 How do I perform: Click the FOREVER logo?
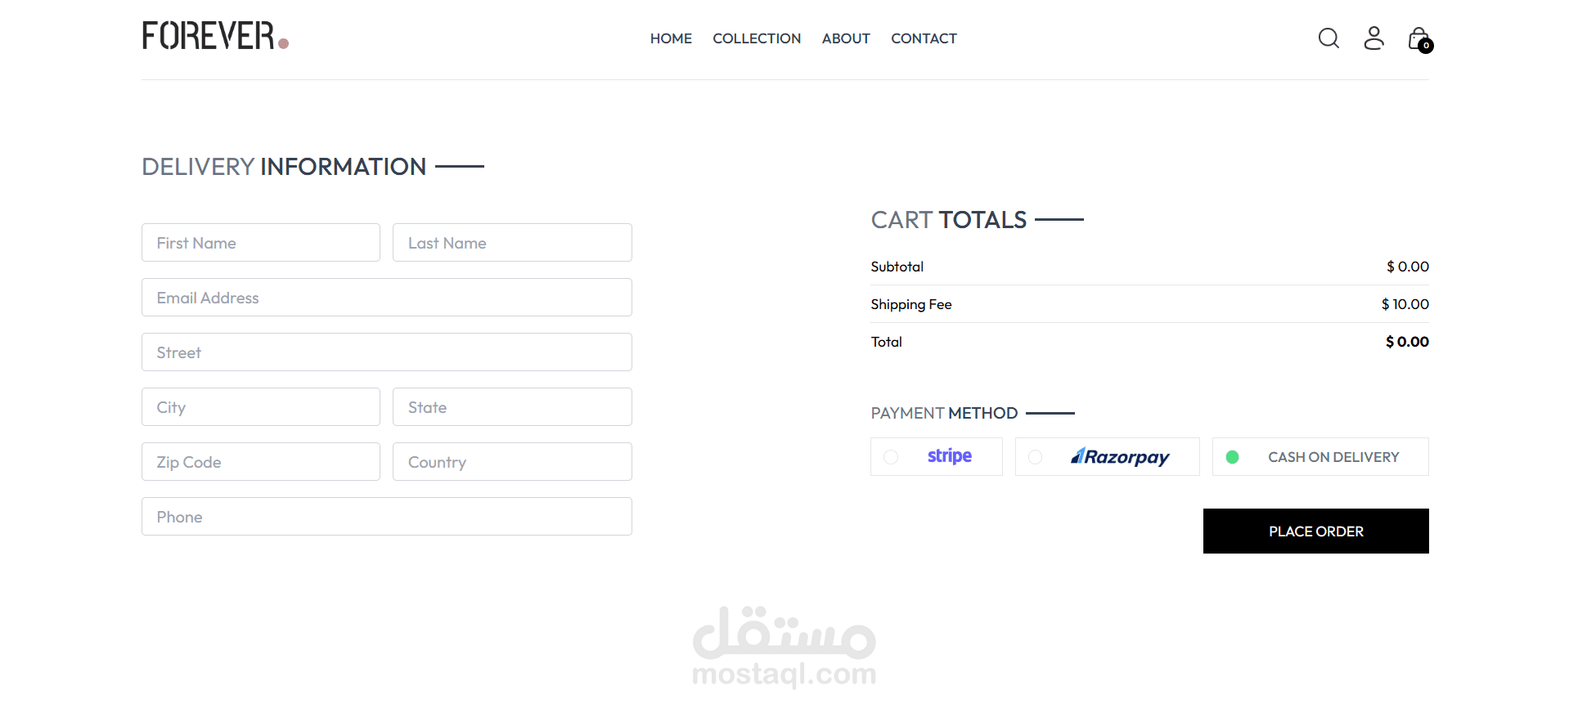pos(215,36)
